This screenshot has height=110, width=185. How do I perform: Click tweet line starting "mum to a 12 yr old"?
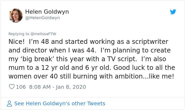point(92,68)
